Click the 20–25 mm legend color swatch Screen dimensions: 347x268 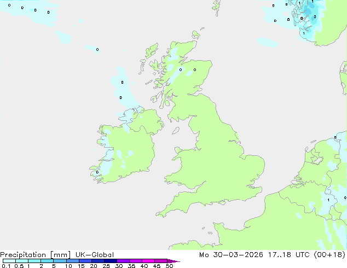click(x=97, y=261)
